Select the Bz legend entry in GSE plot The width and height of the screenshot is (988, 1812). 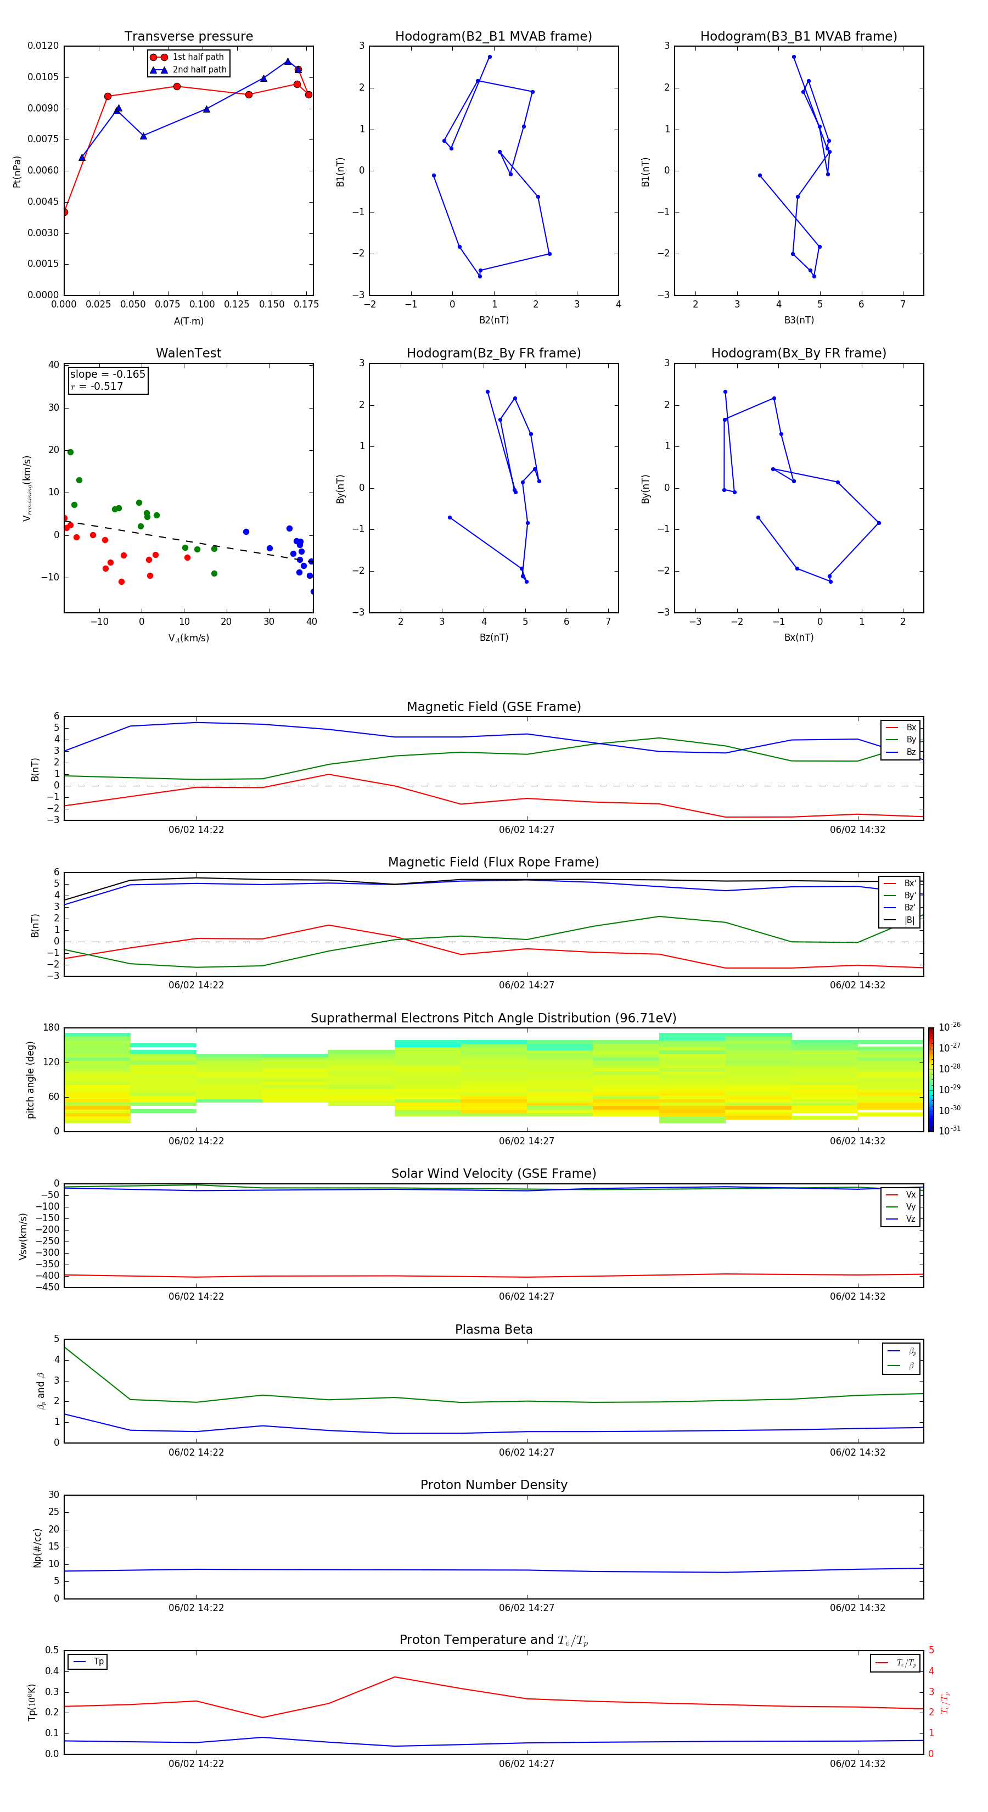coord(901,752)
